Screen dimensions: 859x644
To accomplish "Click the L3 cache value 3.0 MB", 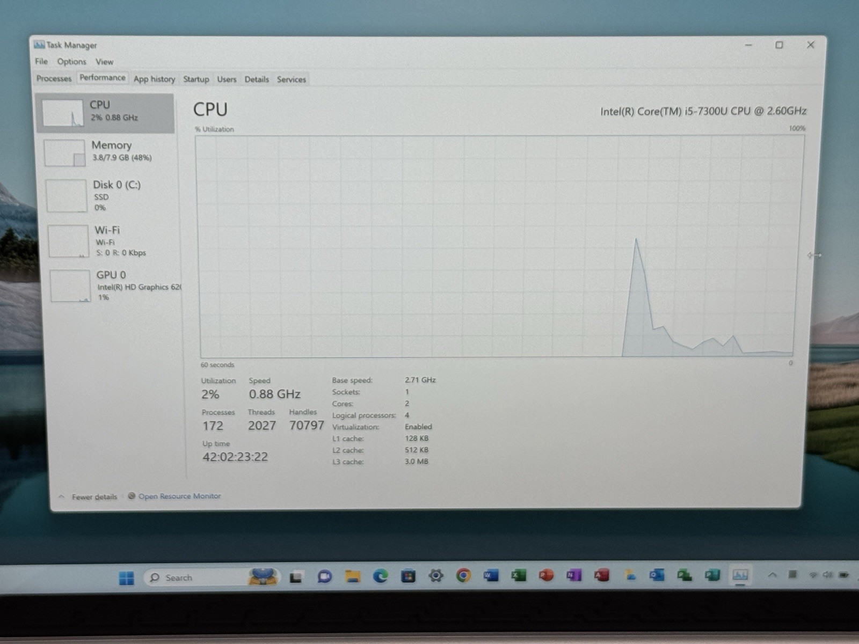I will point(417,462).
